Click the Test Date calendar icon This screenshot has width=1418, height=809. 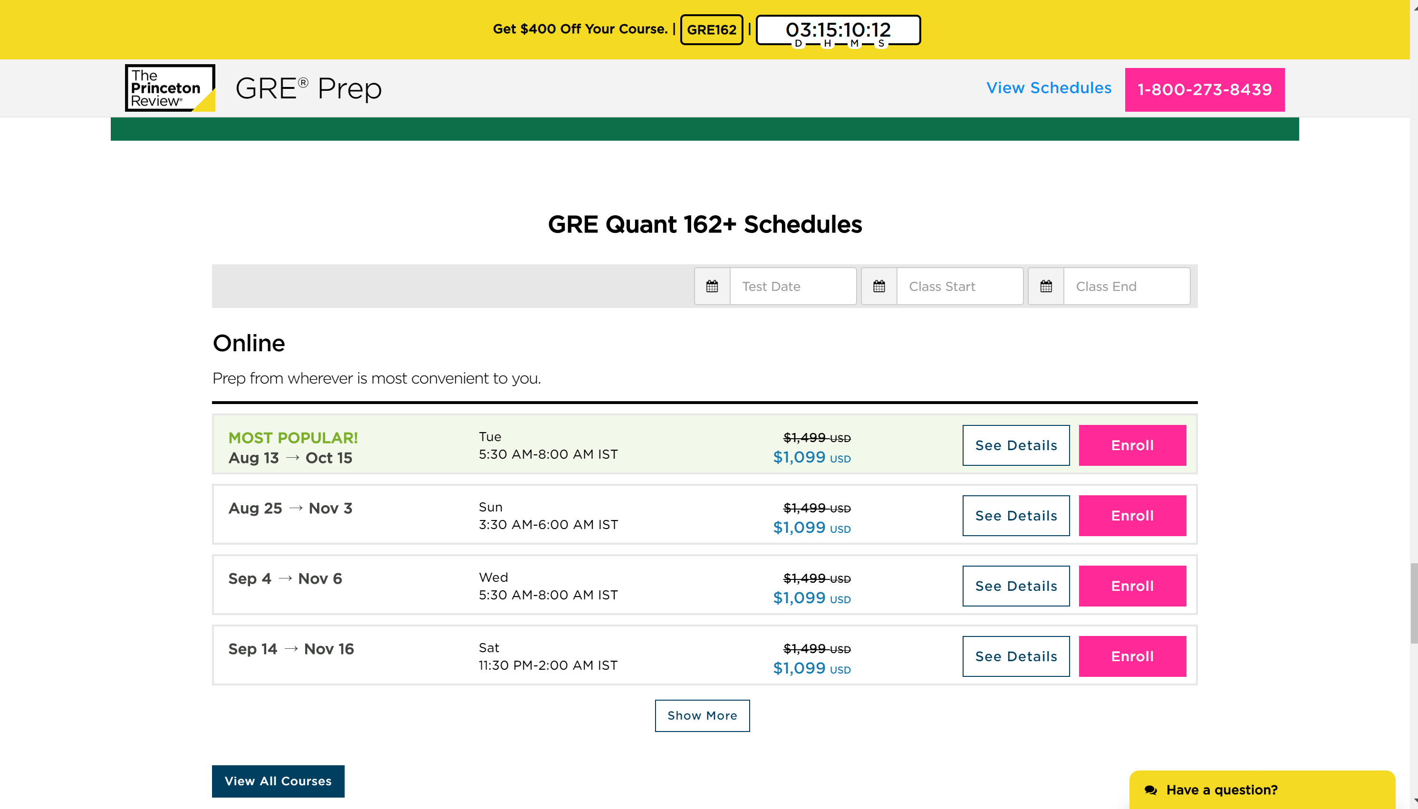712,286
